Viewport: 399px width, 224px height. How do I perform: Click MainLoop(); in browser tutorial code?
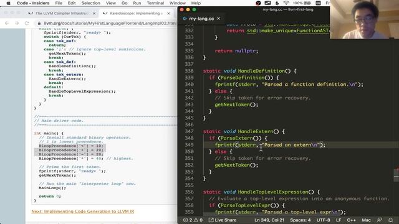click(x=52, y=188)
